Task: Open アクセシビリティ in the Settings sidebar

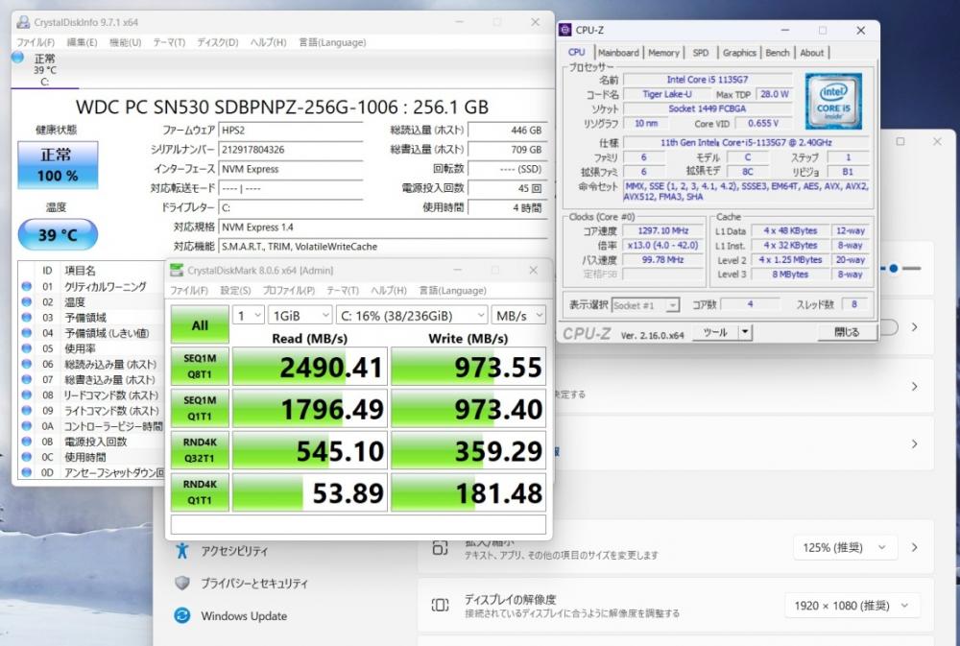Action: click(x=234, y=551)
